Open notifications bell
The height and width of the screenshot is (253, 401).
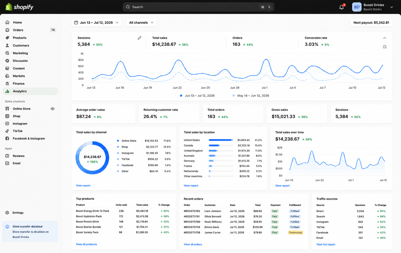[x=342, y=7]
